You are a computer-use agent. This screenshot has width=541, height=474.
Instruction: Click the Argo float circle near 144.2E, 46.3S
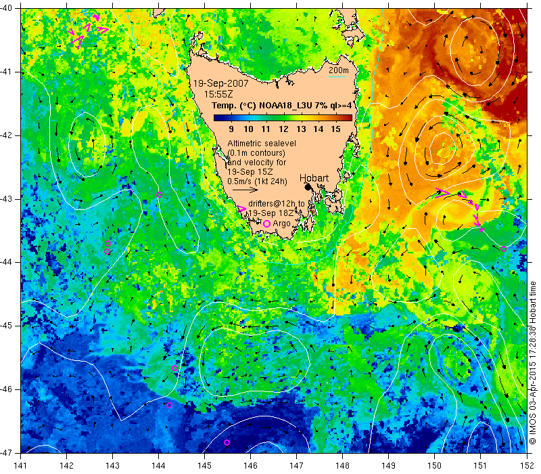169,405
